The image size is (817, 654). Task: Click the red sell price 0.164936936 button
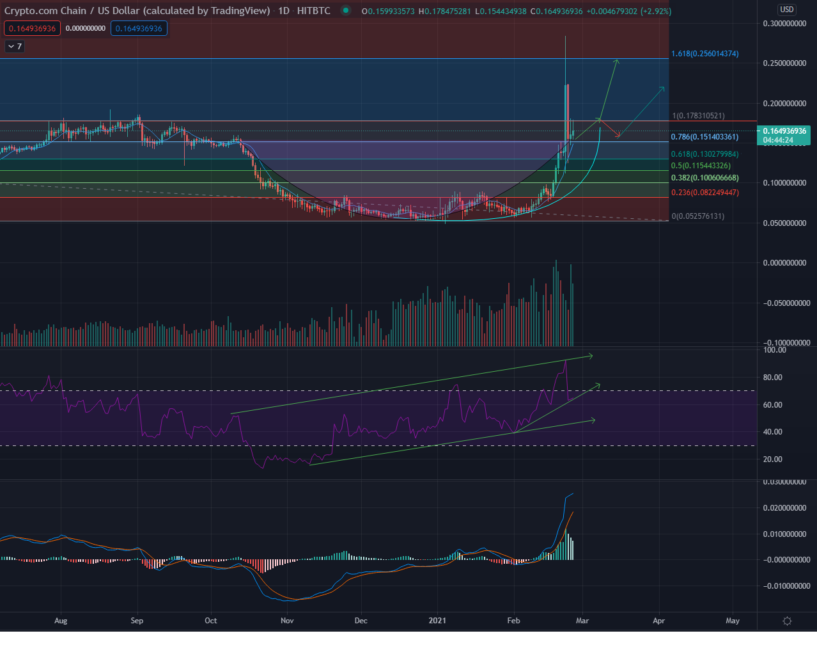[32, 28]
